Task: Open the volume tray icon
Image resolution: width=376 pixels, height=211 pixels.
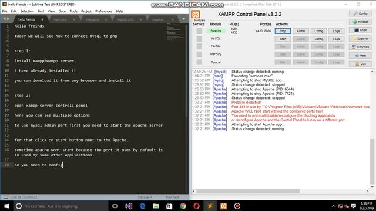Action: click(347, 206)
